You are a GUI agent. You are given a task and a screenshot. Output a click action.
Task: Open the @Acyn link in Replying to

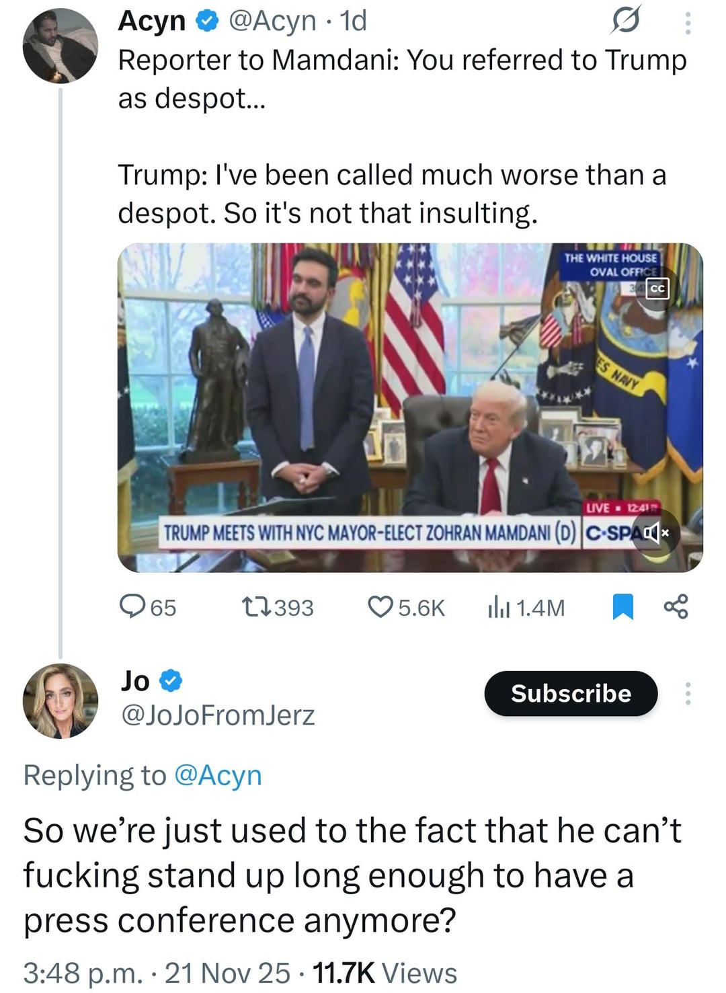(217, 775)
